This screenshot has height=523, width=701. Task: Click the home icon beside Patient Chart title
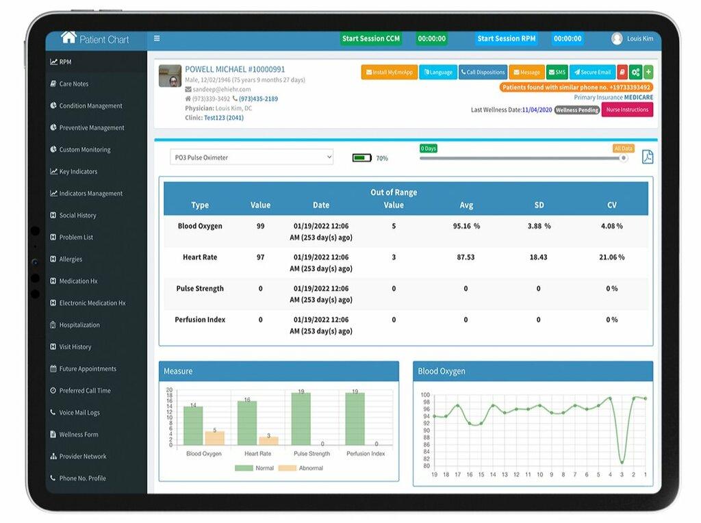coord(68,39)
